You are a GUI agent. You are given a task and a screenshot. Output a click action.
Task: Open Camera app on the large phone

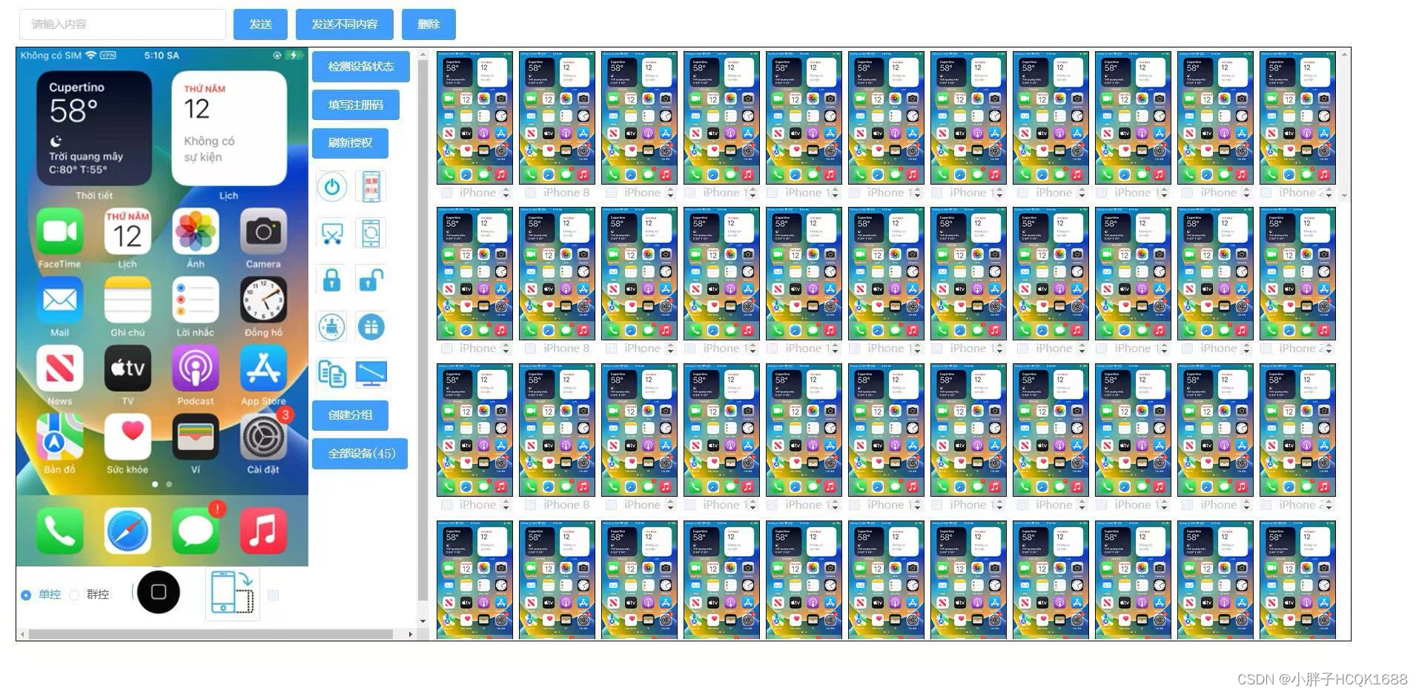tap(263, 232)
